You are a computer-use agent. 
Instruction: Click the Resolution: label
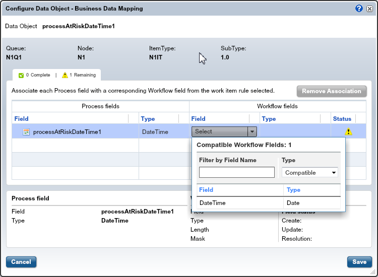click(x=297, y=239)
